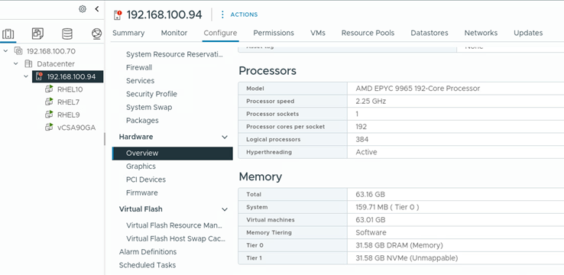Collapse the Hardware section chevron

(225, 137)
